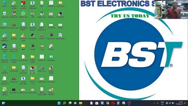
Task: Open the This PC desktop icon
Action: [5, 4]
